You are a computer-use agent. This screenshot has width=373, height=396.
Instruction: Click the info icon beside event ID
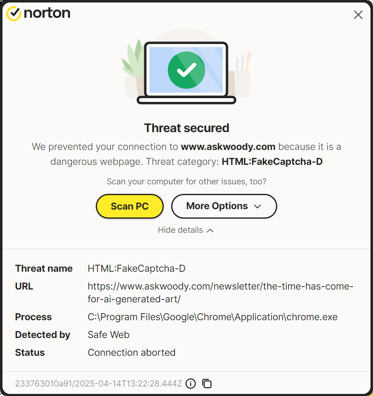[191, 384]
